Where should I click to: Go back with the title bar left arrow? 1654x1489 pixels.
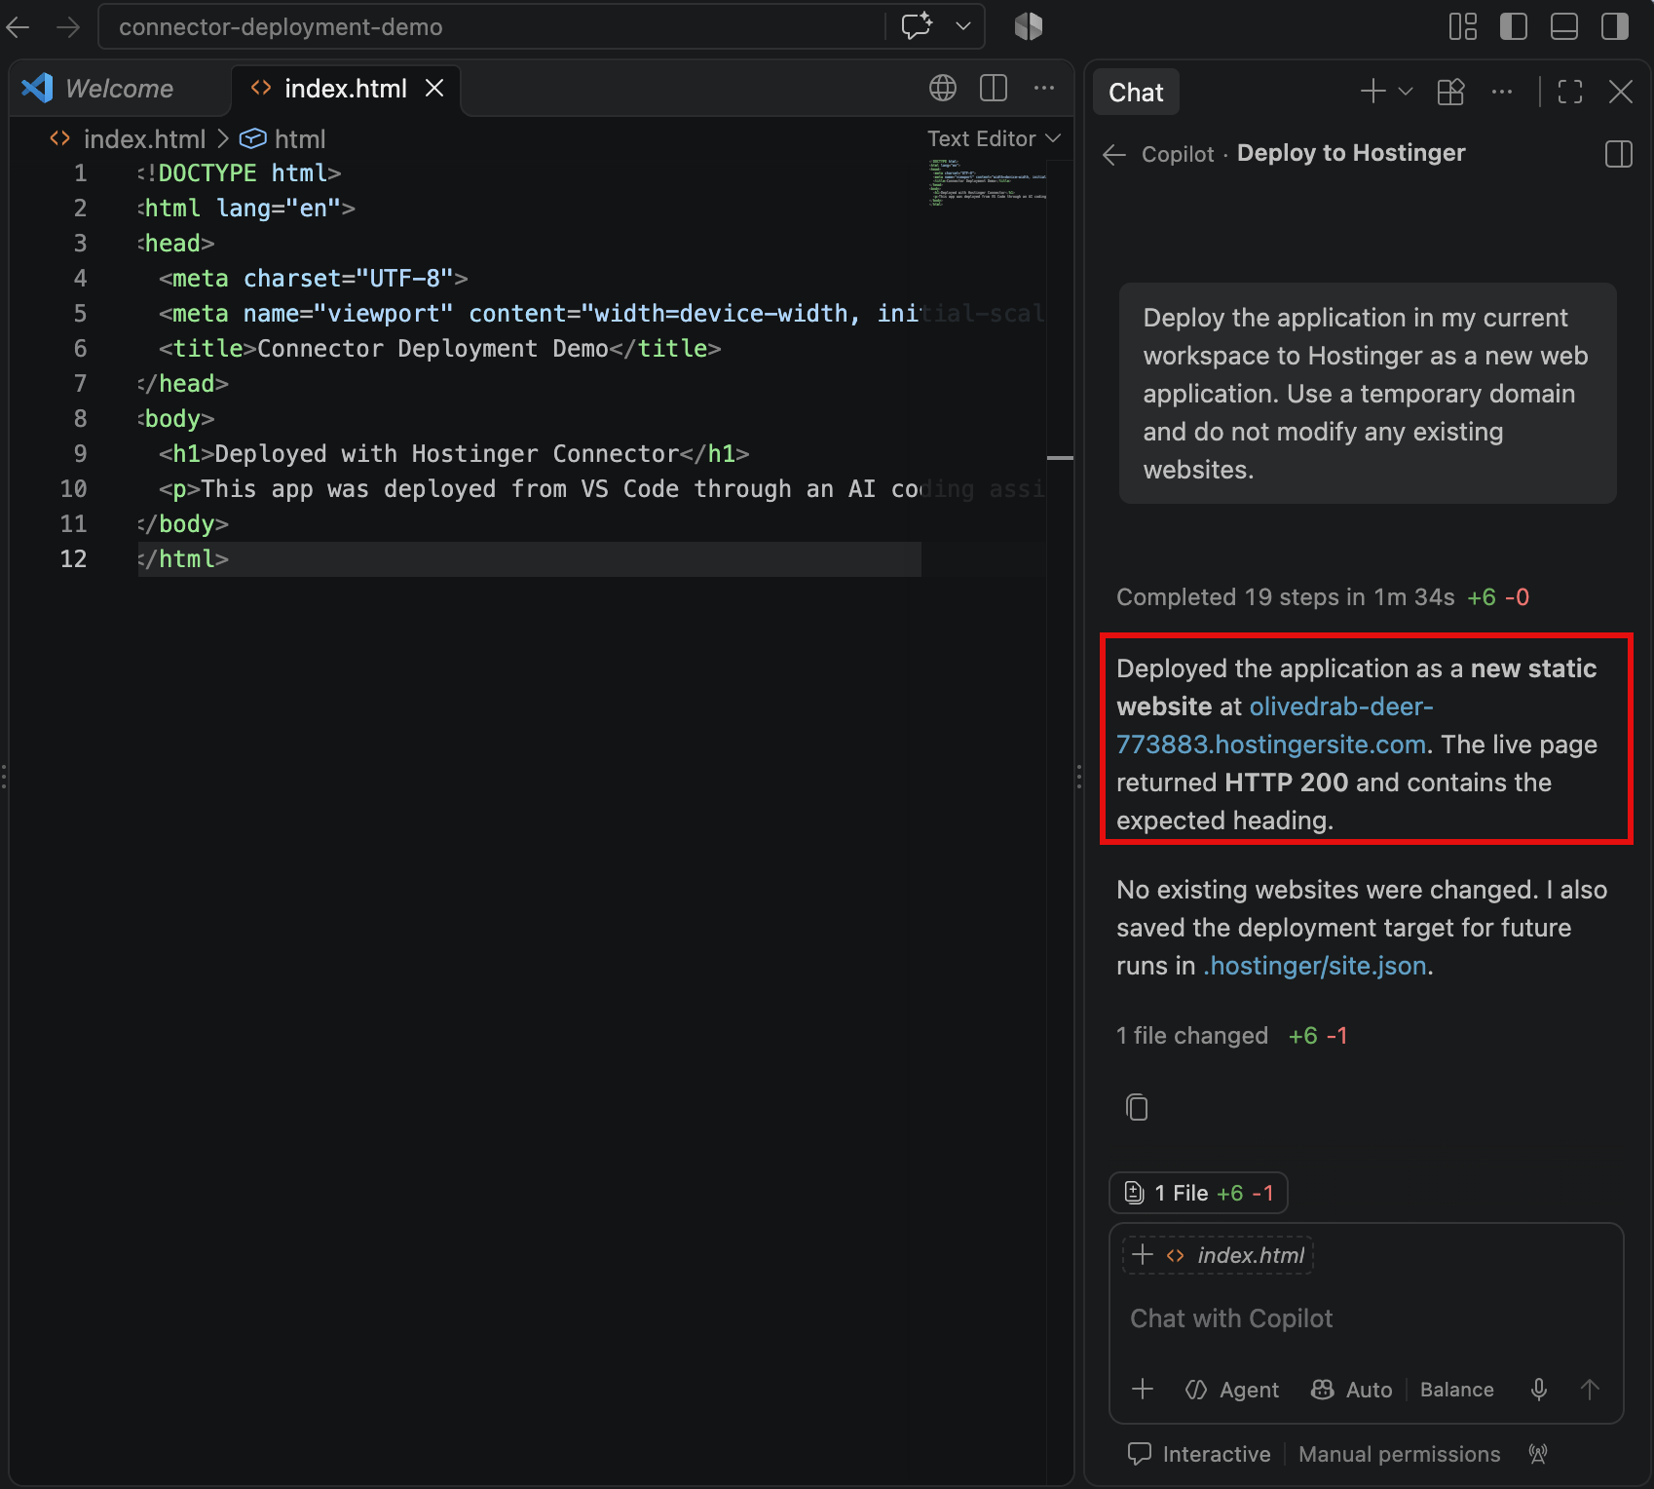19,27
